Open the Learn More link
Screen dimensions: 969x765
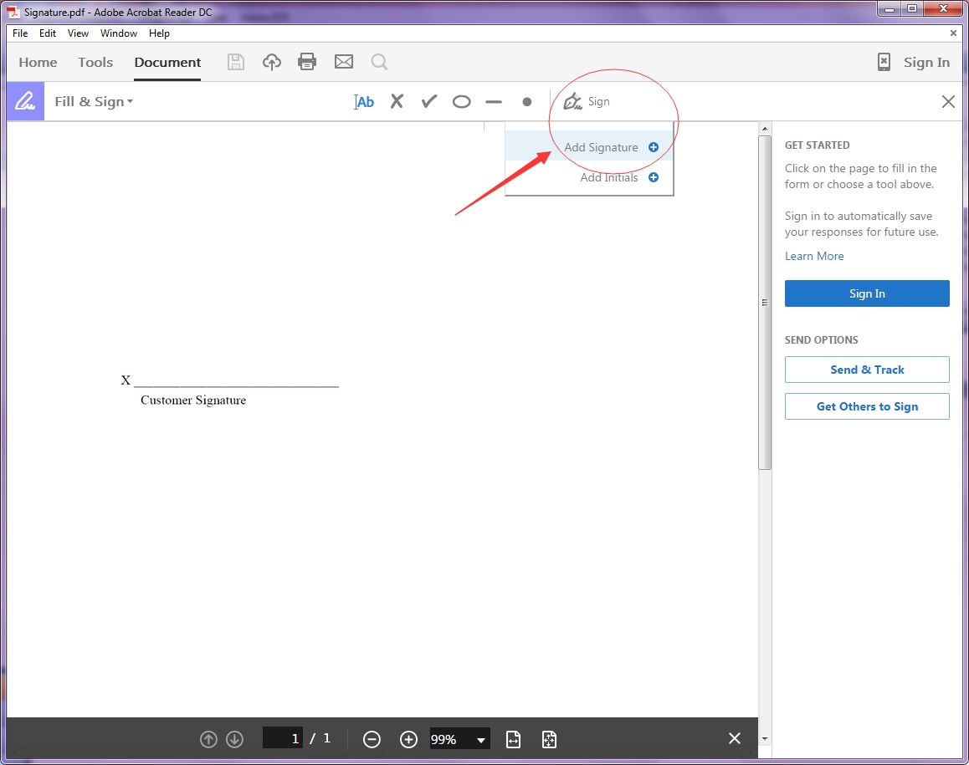[814, 256]
